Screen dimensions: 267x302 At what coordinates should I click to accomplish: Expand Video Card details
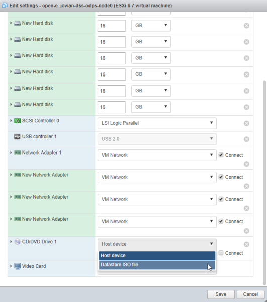(x=11, y=266)
